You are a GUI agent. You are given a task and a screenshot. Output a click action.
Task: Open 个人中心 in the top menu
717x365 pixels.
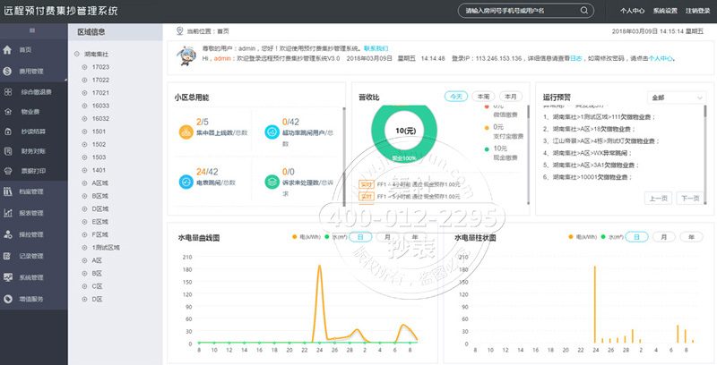(x=633, y=12)
